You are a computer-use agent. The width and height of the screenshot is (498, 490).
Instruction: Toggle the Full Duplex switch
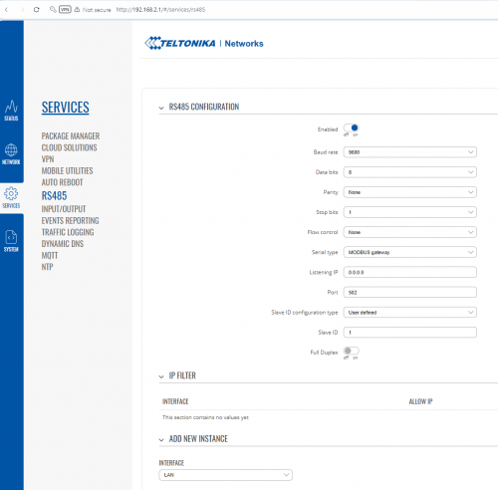pos(351,351)
